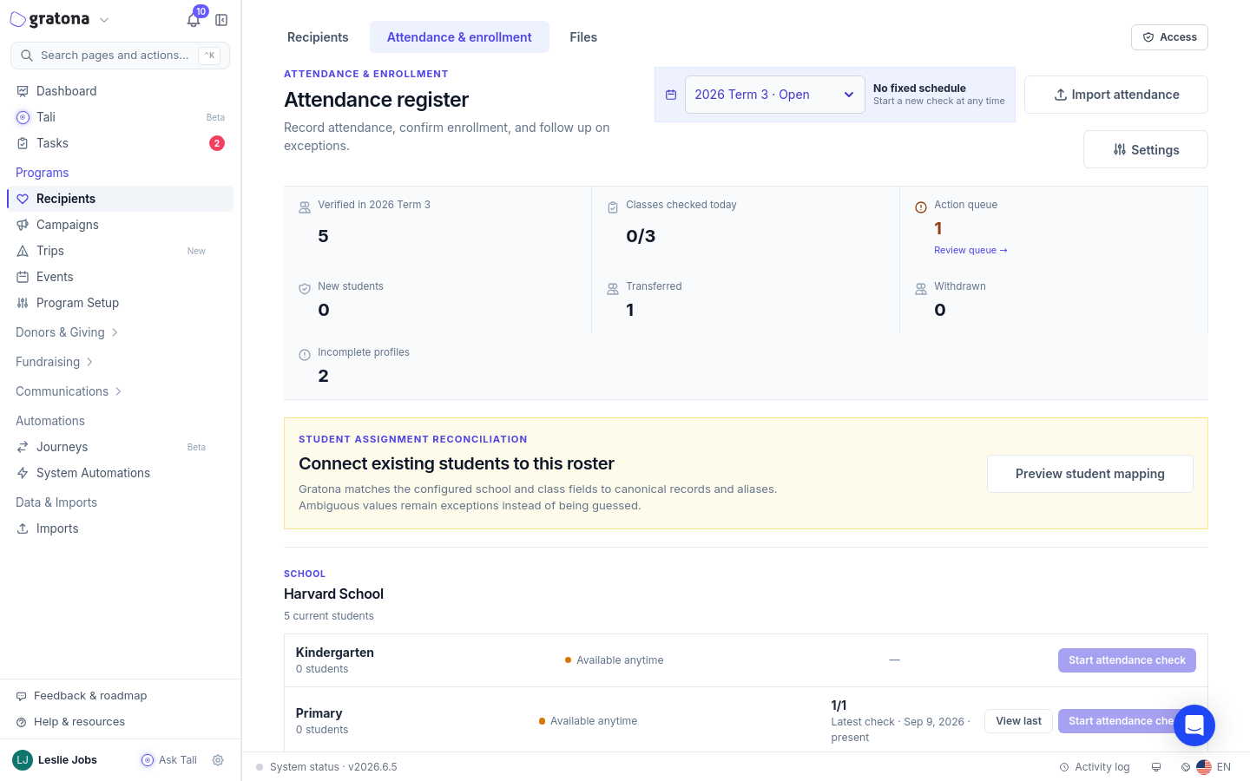Viewport: 1250px width, 781px height.
Task: Select the Attendance & enrollment tab
Action: tap(459, 37)
